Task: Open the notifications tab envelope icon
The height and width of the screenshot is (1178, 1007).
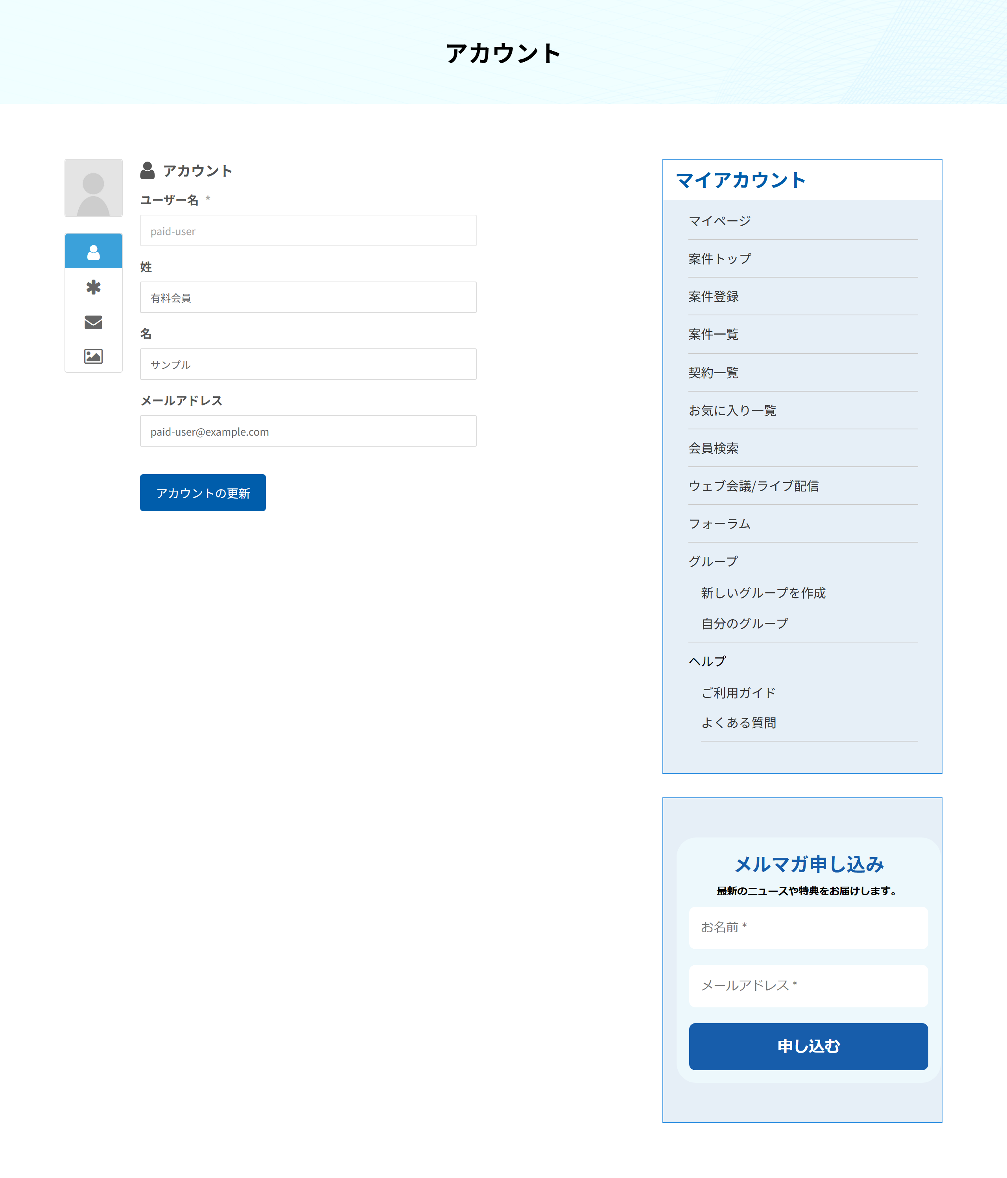Action: (93, 322)
